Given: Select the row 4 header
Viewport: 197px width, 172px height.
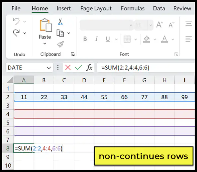Looking at the screenshot, I should pos(8,114).
